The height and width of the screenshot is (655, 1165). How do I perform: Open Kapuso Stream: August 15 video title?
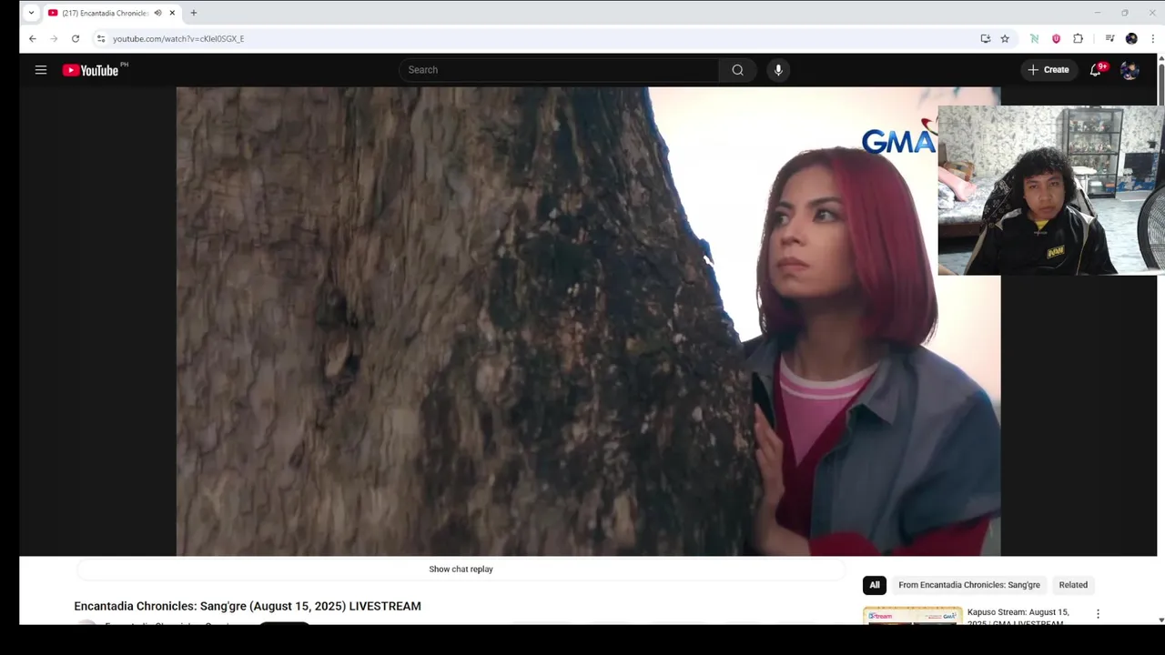(x=1018, y=617)
